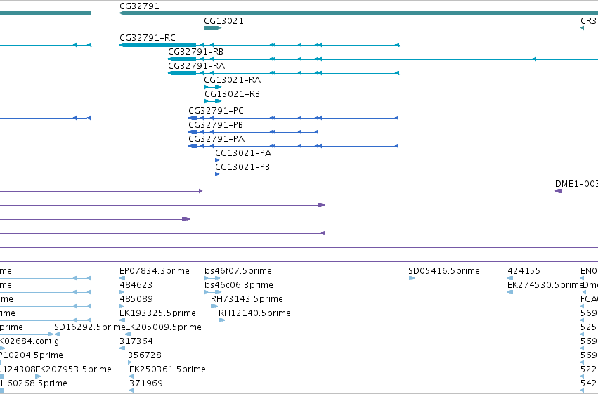
Task: Select the 424155 feature label
Action: coord(524,271)
